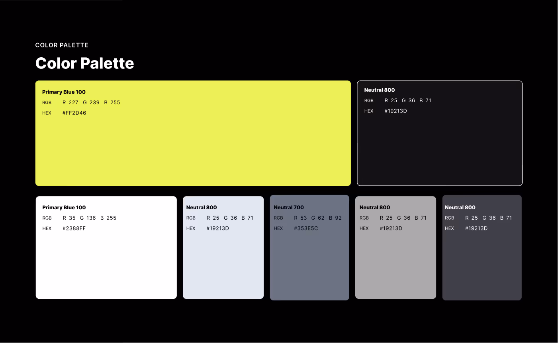The image size is (558, 343).
Task: Click the bold "Color Palette" heading
Action: (84, 63)
